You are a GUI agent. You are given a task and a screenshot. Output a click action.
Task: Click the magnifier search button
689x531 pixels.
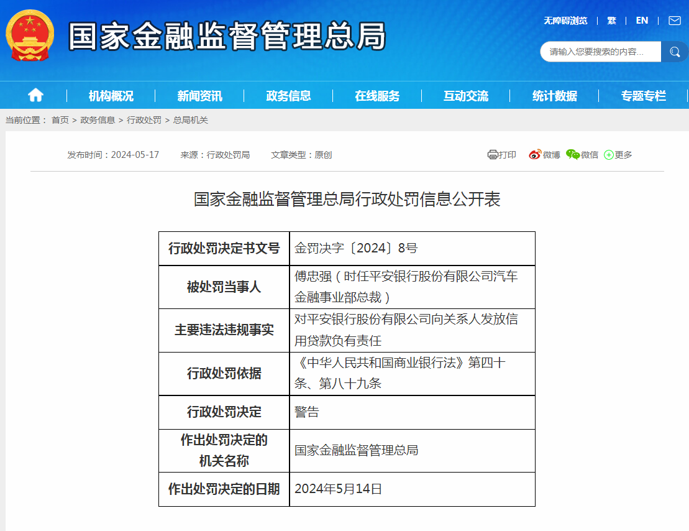coord(675,52)
